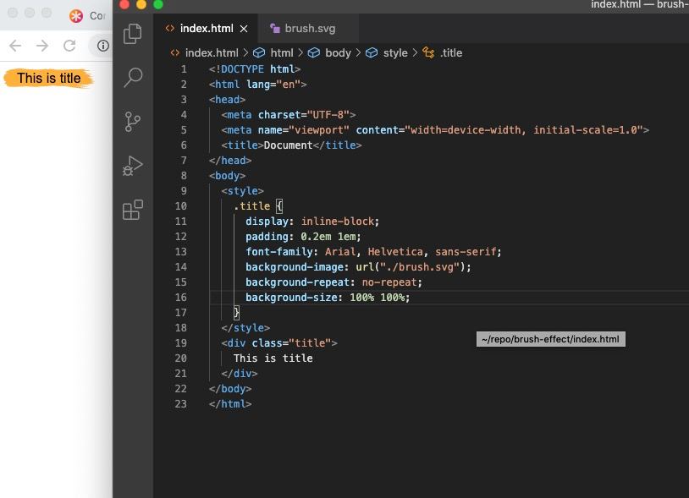
Task: Close the index.html tab
Action: (244, 29)
